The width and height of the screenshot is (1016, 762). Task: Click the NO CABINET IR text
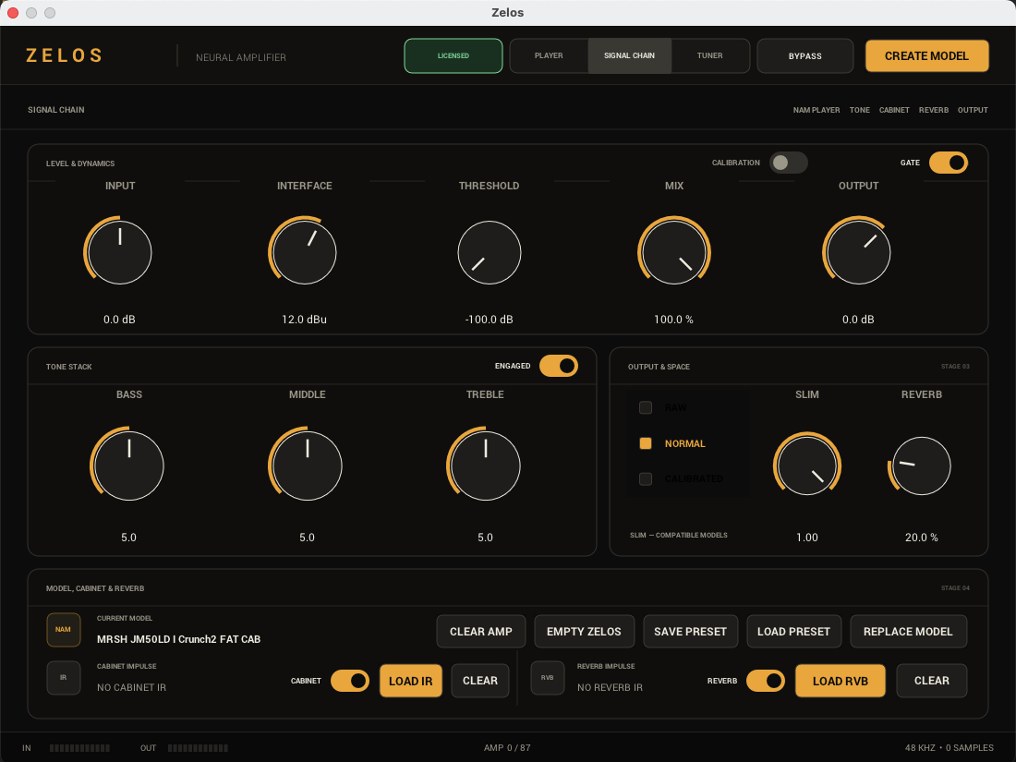pos(131,687)
